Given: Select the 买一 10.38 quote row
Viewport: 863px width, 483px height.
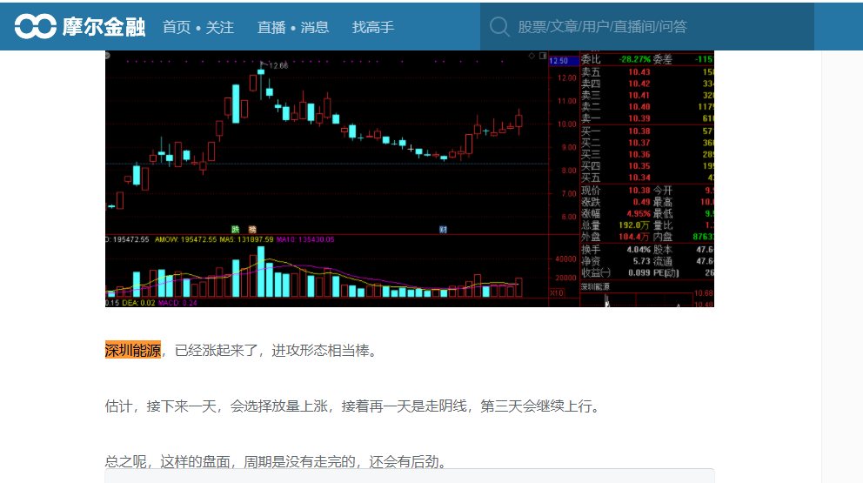Looking at the screenshot, I should (647, 131).
